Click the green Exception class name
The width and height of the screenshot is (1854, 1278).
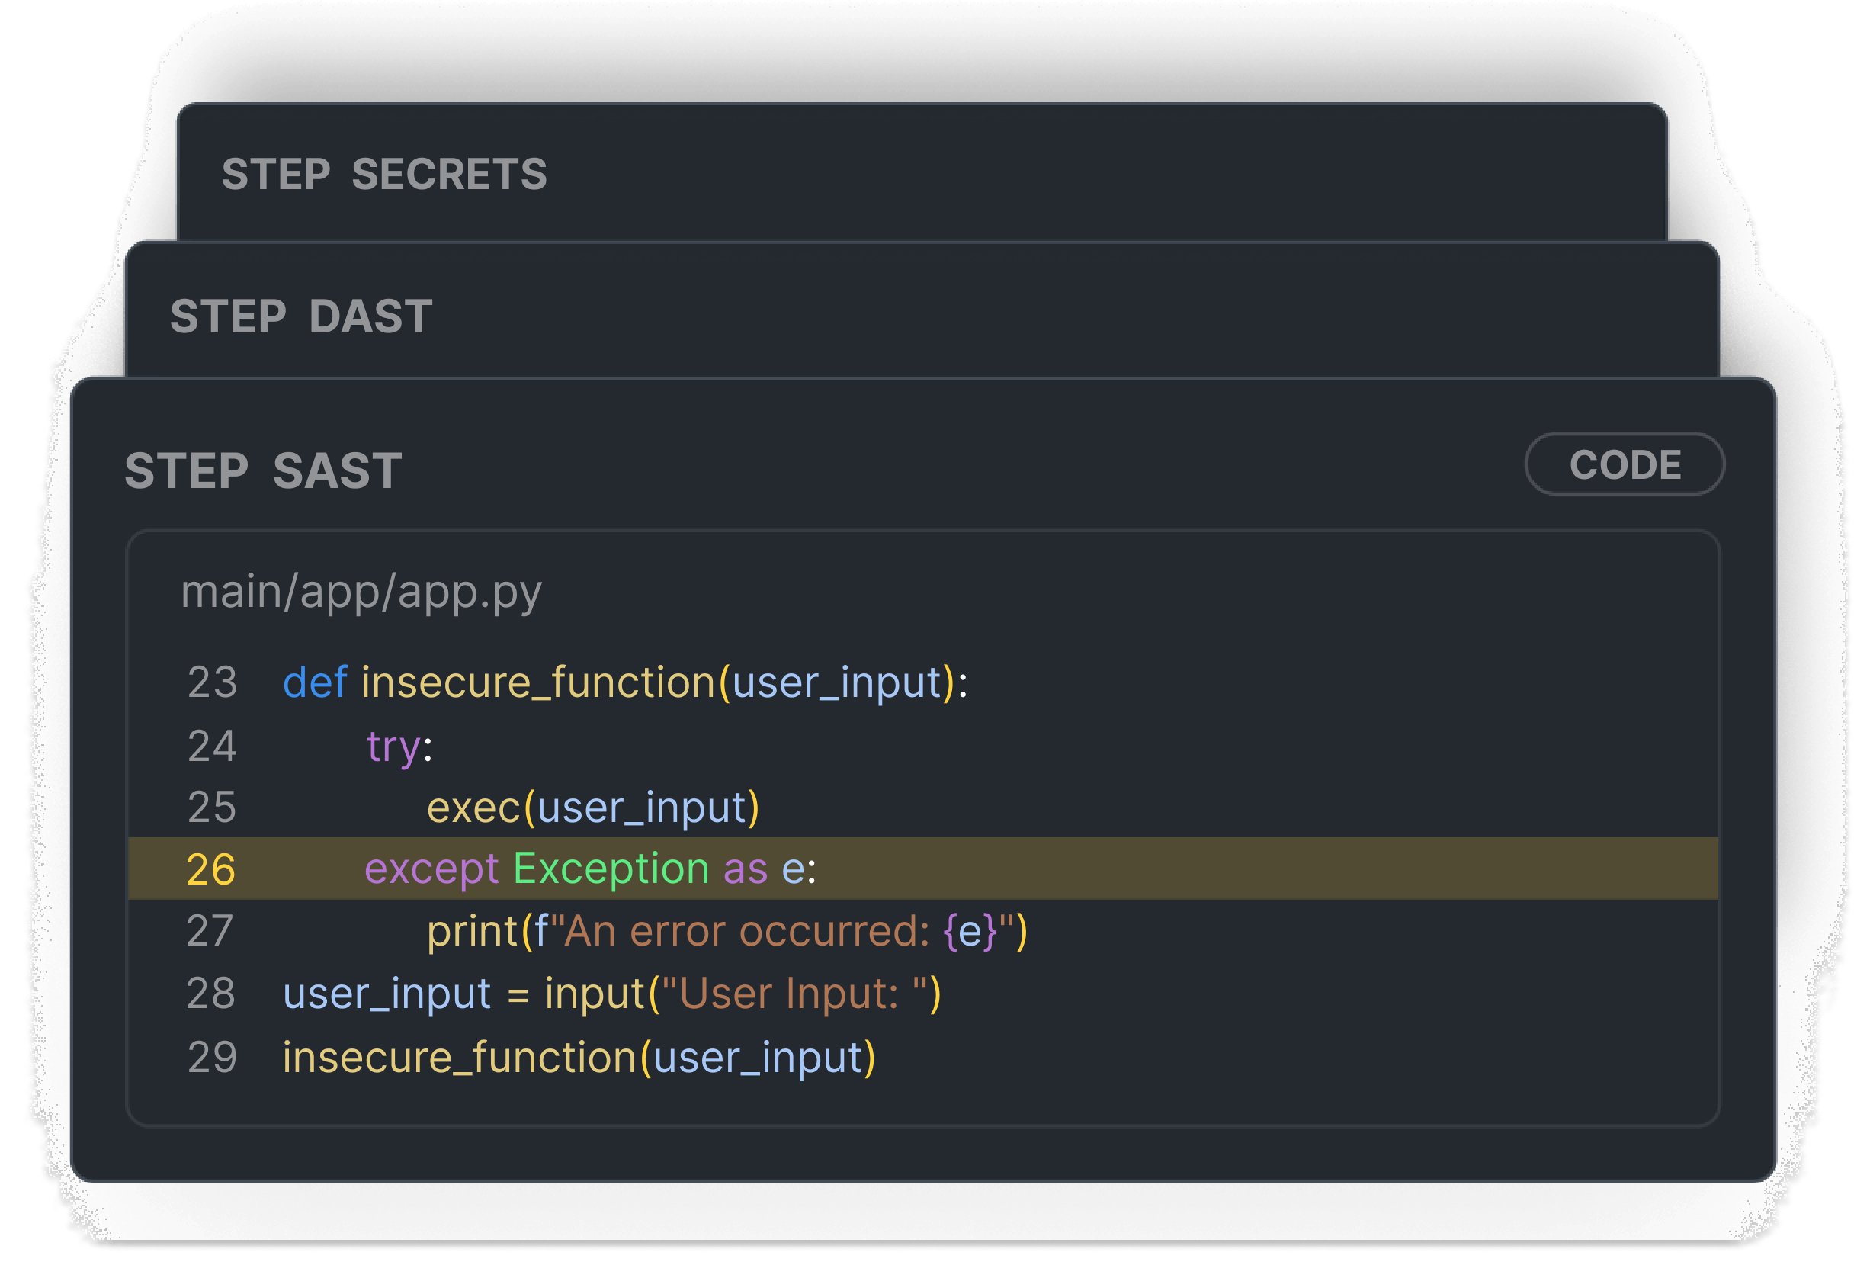[x=611, y=869]
